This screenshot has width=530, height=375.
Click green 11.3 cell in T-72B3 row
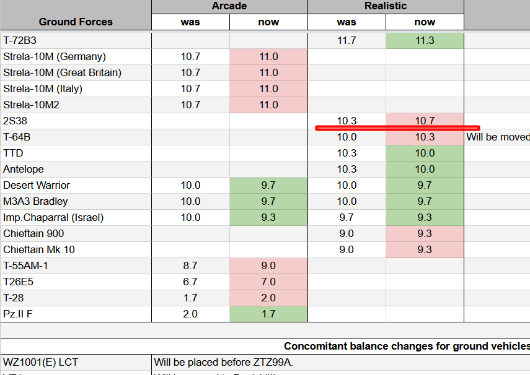[x=425, y=40]
